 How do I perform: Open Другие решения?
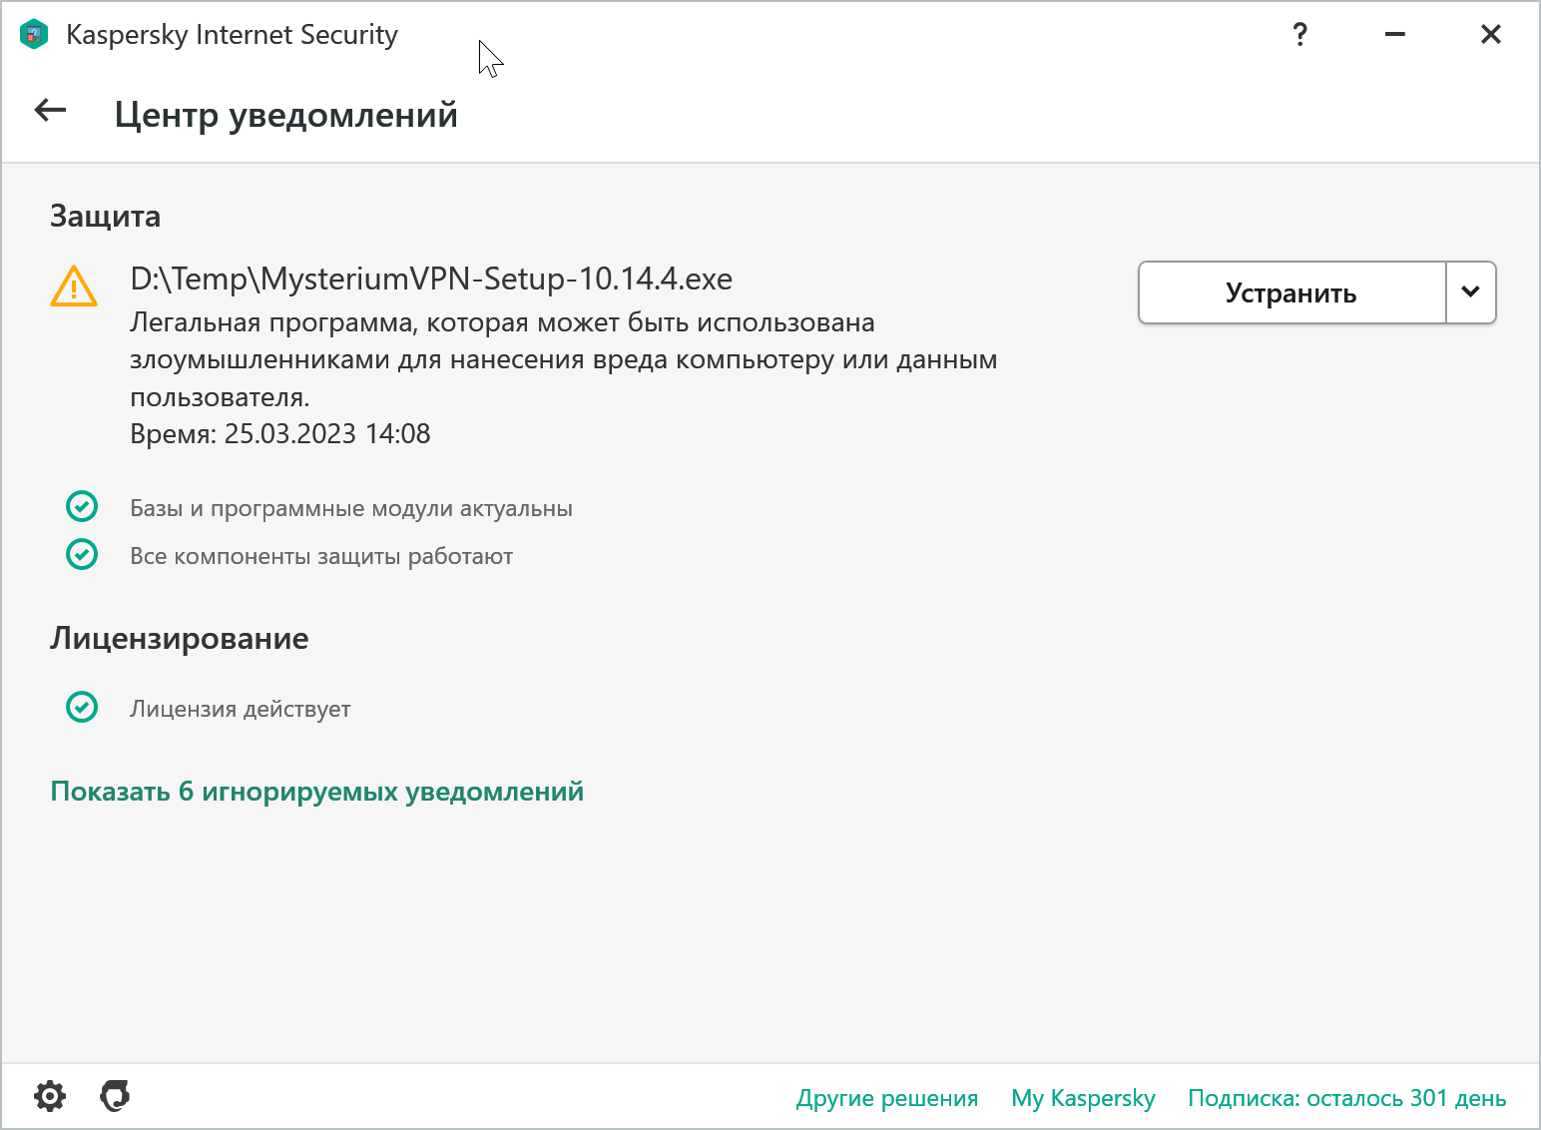coord(886,1097)
